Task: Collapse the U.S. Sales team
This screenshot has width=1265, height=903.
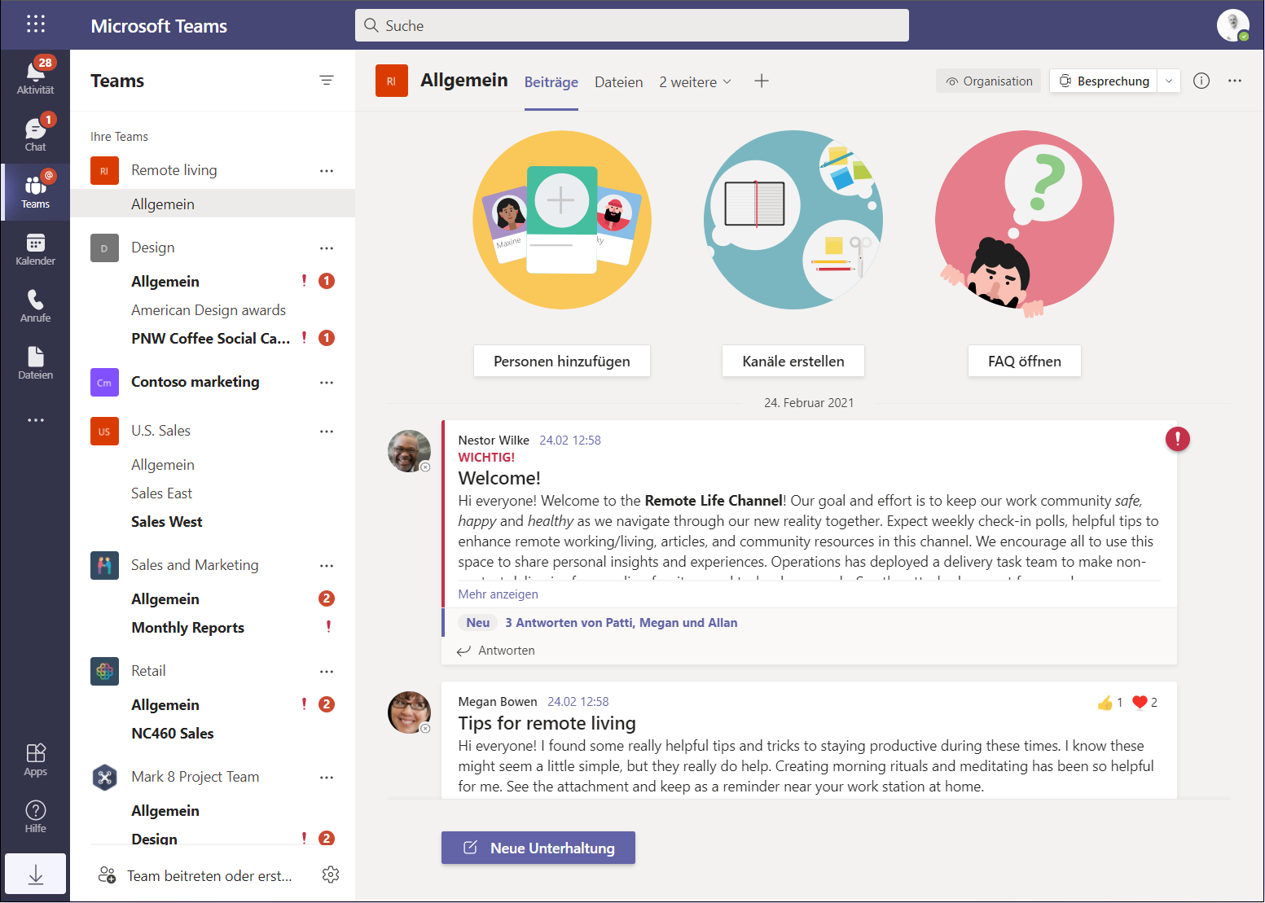Action: pos(160,431)
